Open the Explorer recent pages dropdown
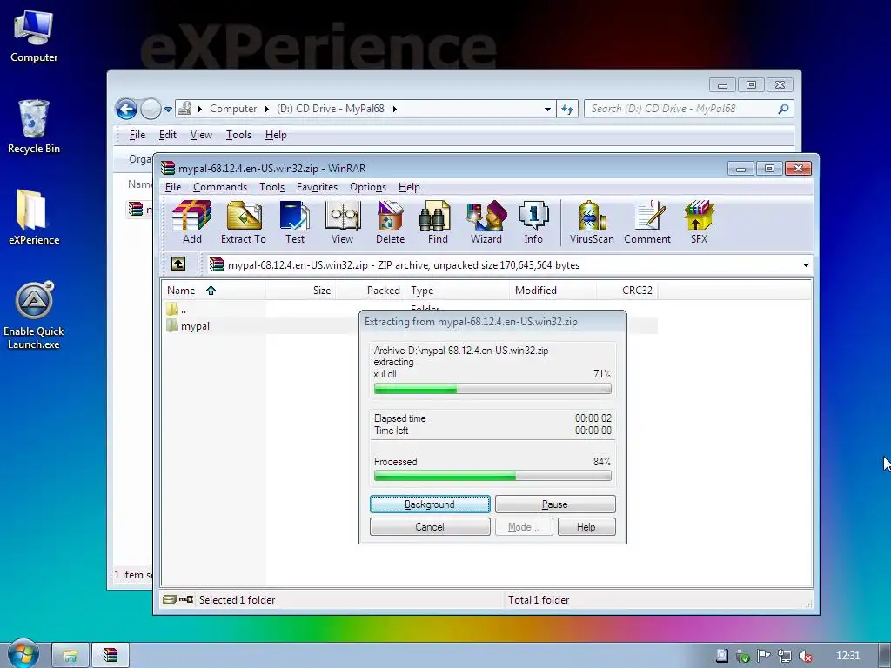The width and height of the screenshot is (891, 668). (x=168, y=109)
